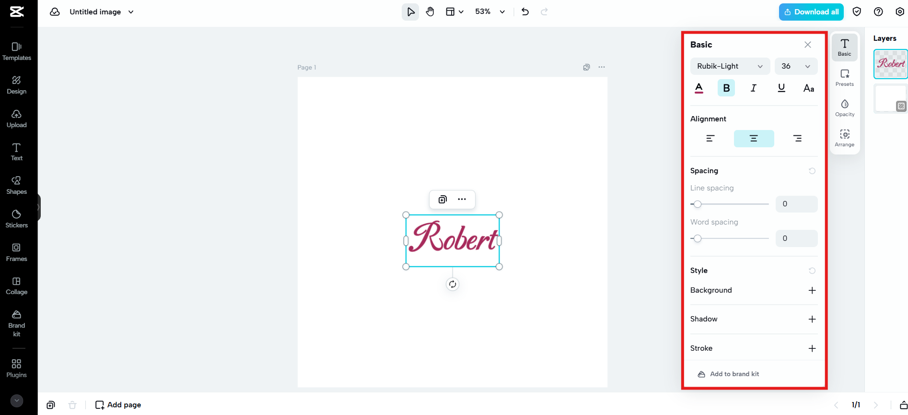The image size is (908, 415).
Task: Click the cloud save status icon
Action: pyautogui.click(x=55, y=12)
